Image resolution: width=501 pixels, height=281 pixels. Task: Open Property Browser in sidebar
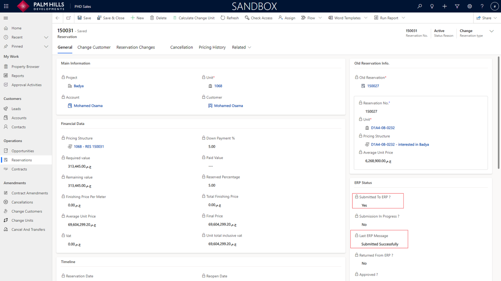[x=26, y=66]
